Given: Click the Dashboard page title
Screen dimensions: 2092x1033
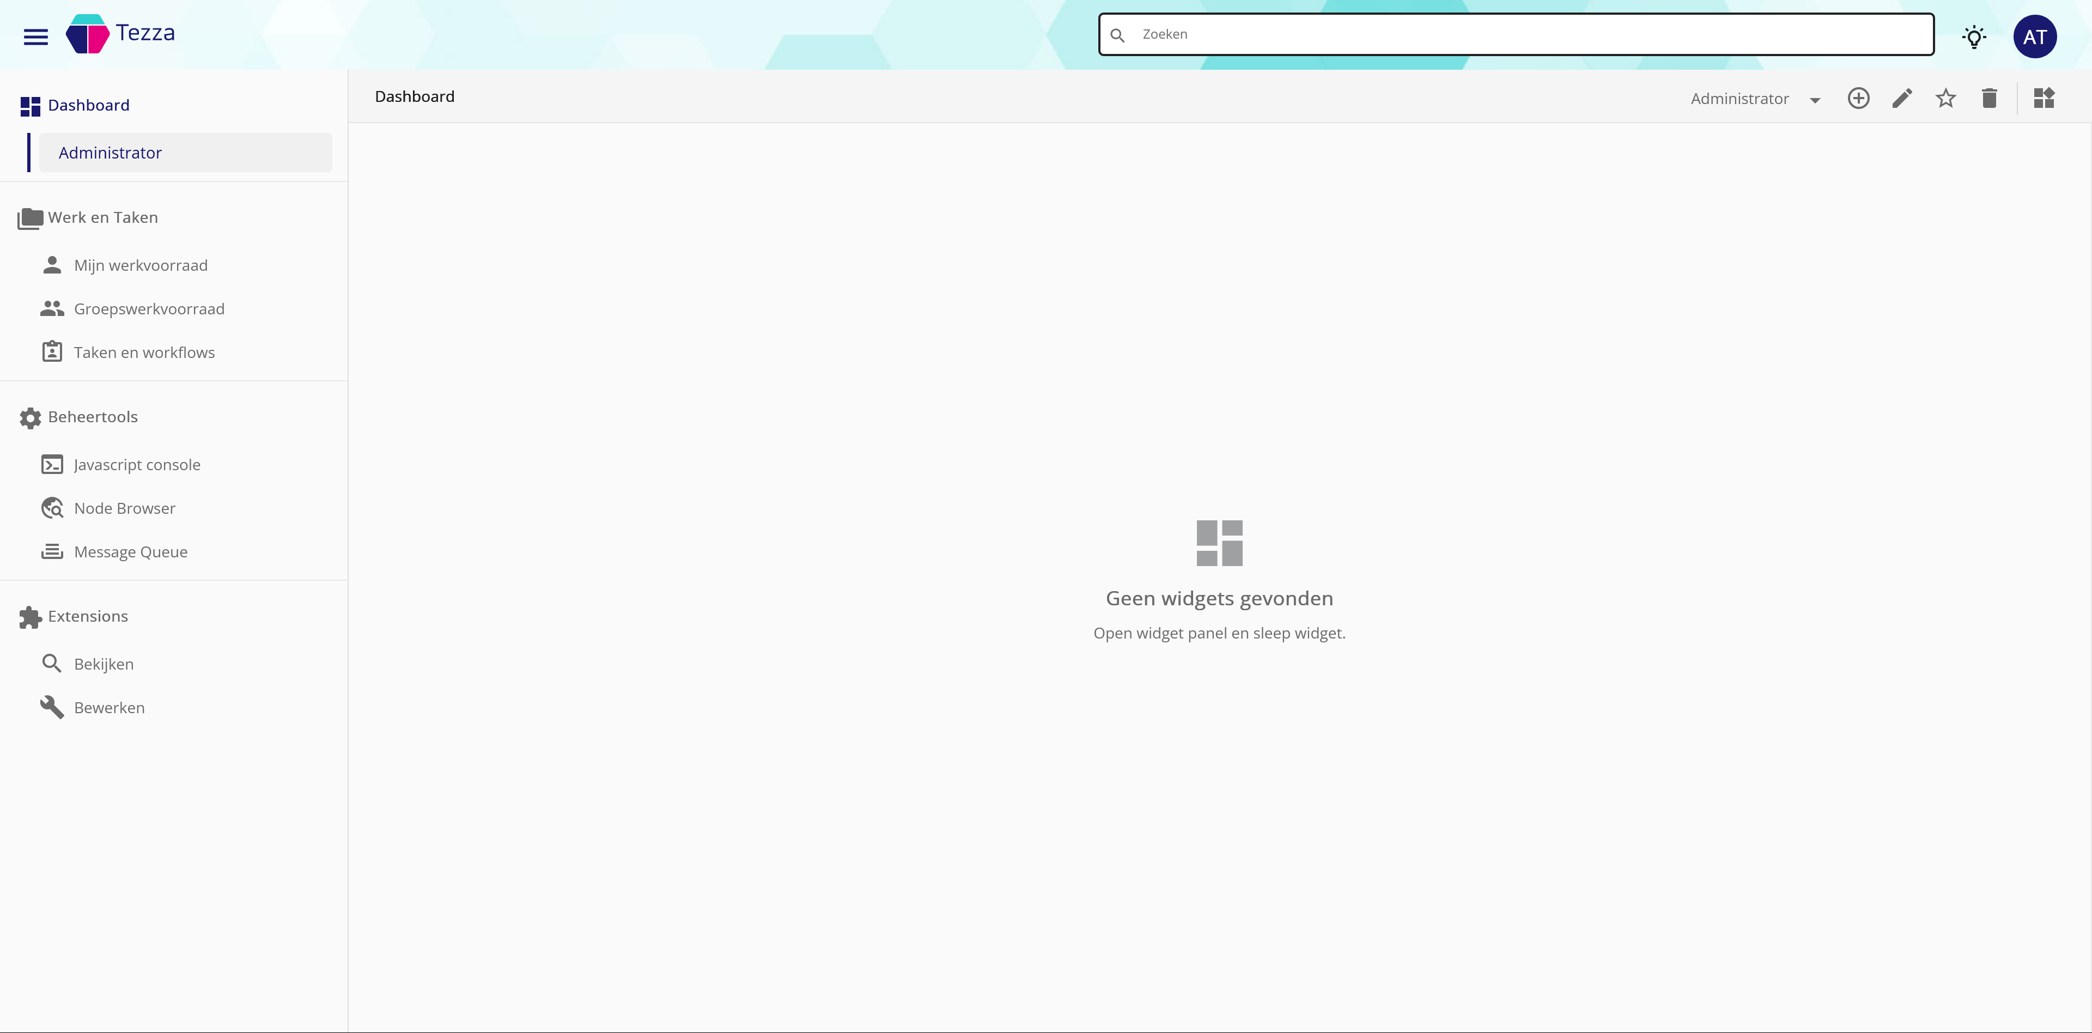Looking at the screenshot, I should tap(414, 96).
